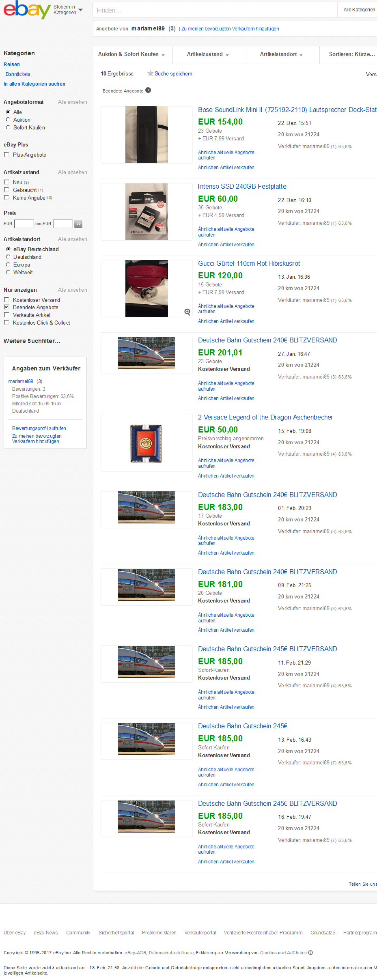Select the Auktion radio button
The width and height of the screenshot is (377, 977).
pyautogui.click(x=8, y=120)
